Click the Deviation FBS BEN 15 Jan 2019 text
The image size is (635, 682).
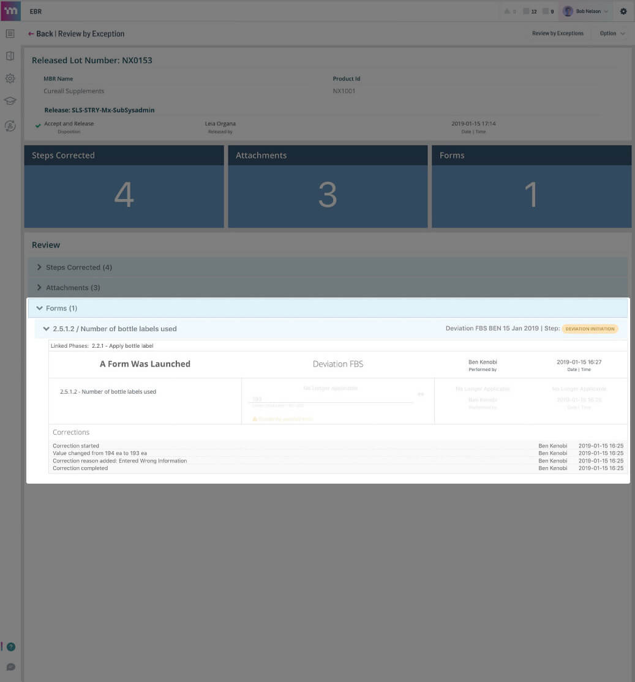point(492,328)
